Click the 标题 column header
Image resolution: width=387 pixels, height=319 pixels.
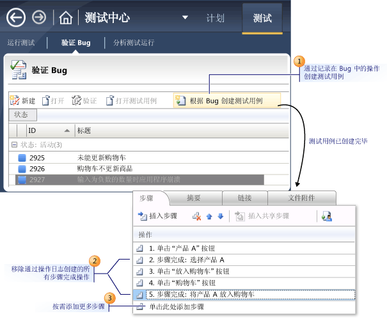[182, 130]
